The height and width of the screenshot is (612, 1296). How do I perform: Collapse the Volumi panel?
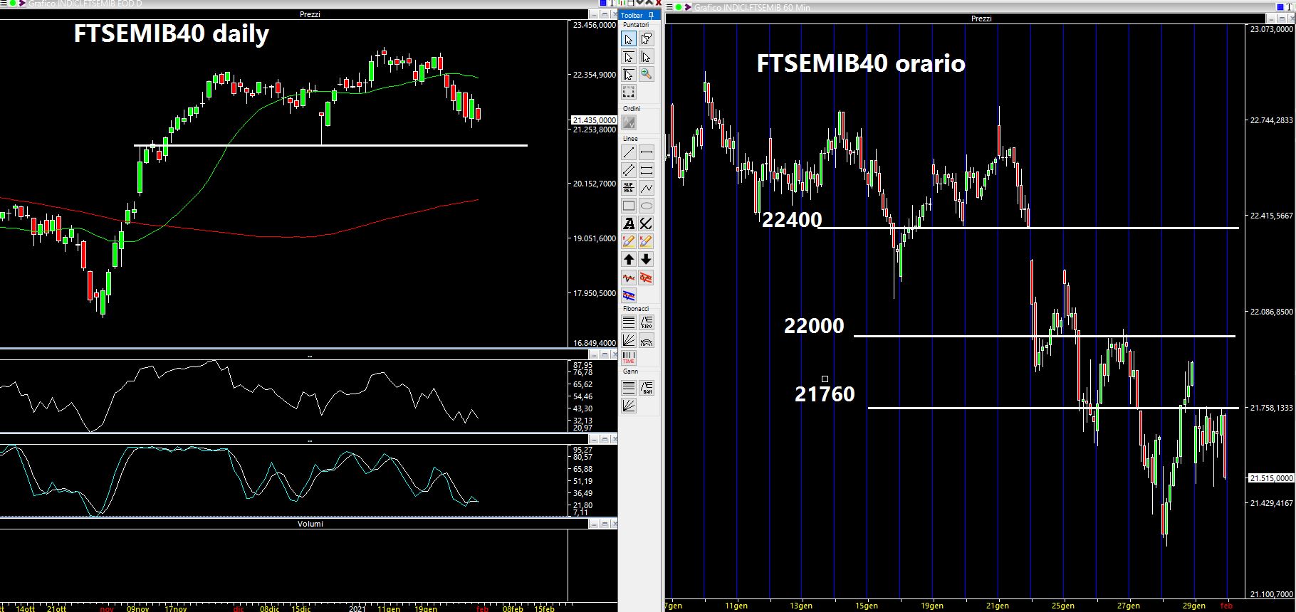coord(594,524)
